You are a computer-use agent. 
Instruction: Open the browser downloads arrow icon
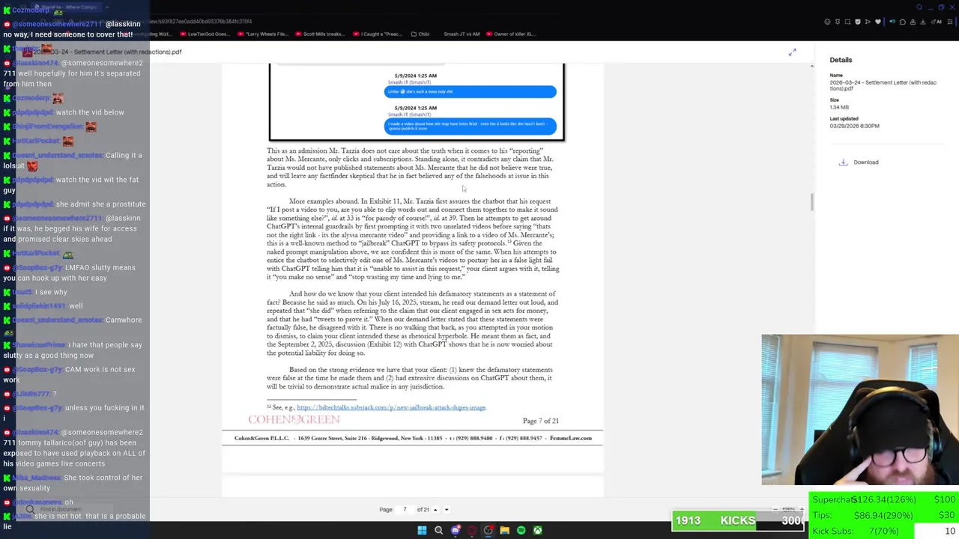click(923, 22)
